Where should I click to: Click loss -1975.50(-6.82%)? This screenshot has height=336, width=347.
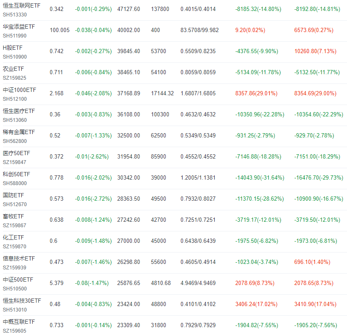pyautogui.click(x=257, y=241)
